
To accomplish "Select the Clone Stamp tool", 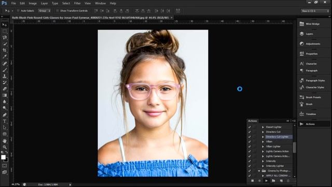I will click(x=5, y=76).
